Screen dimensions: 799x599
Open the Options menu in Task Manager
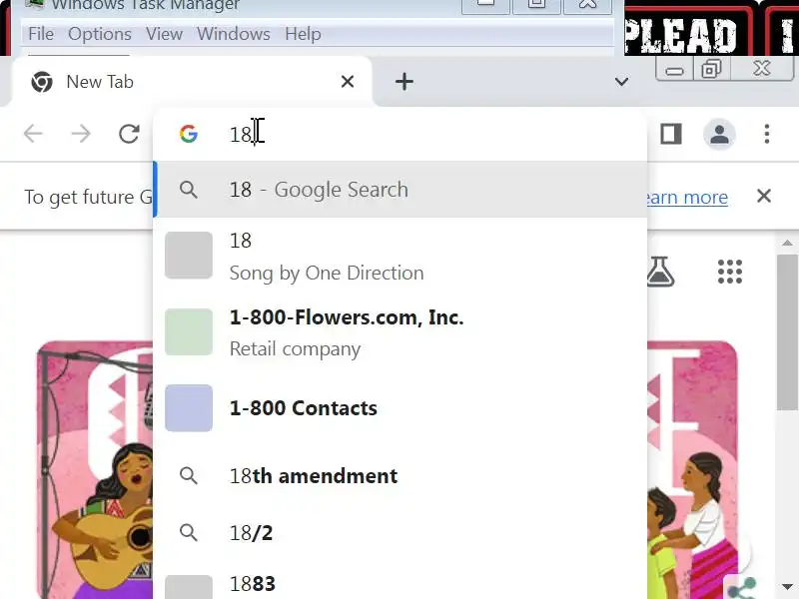(x=100, y=34)
